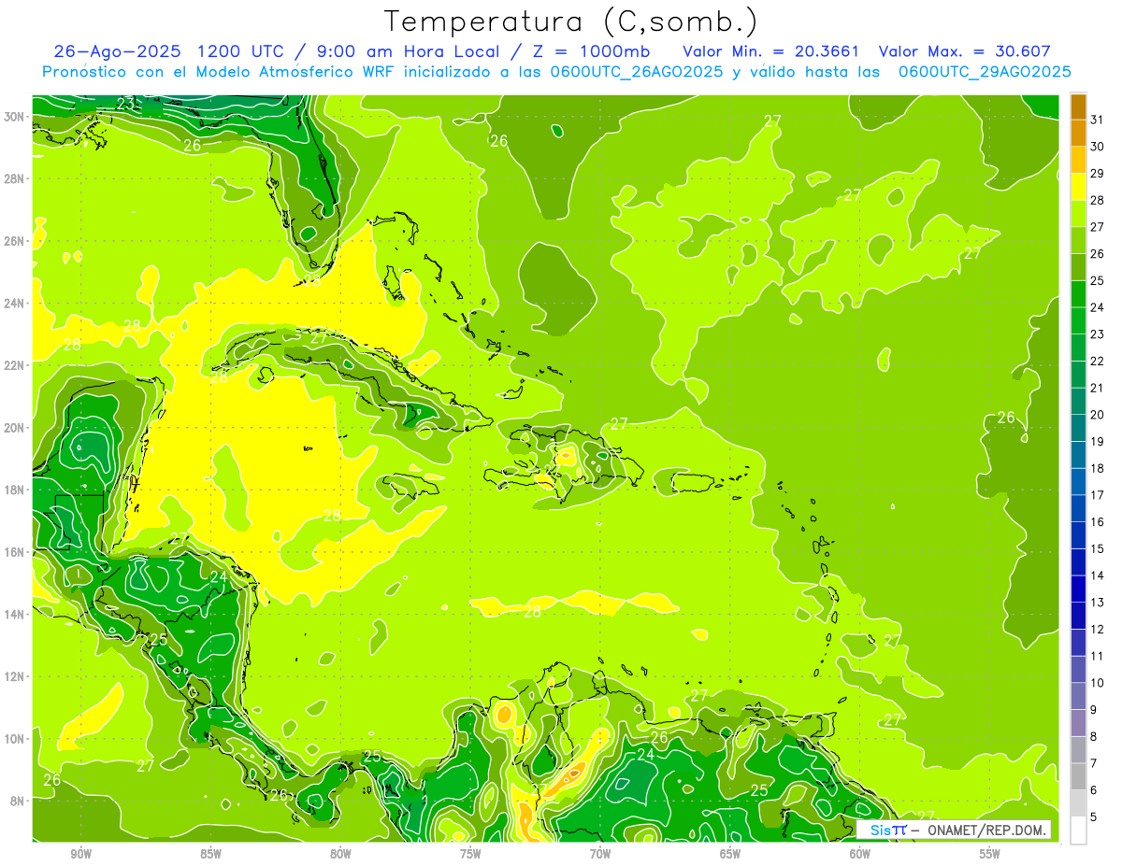Image resolution: width=1122 pixels, height=866 pixels.
Task: Click the '0600UTC_26AGO2025' initialization time
Action: coord(637,71)
